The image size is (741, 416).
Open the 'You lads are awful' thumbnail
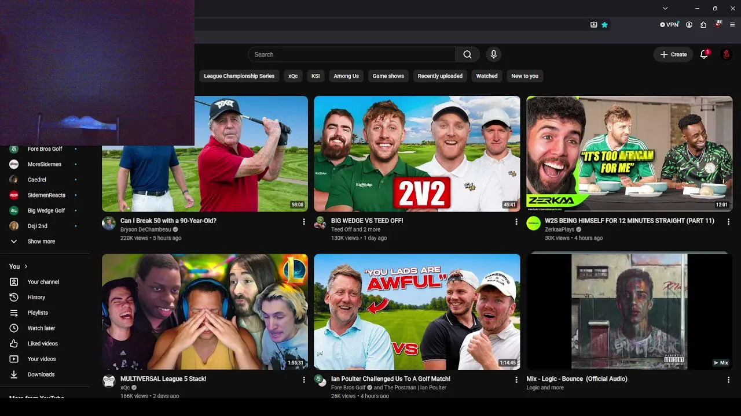click(417, 312)
